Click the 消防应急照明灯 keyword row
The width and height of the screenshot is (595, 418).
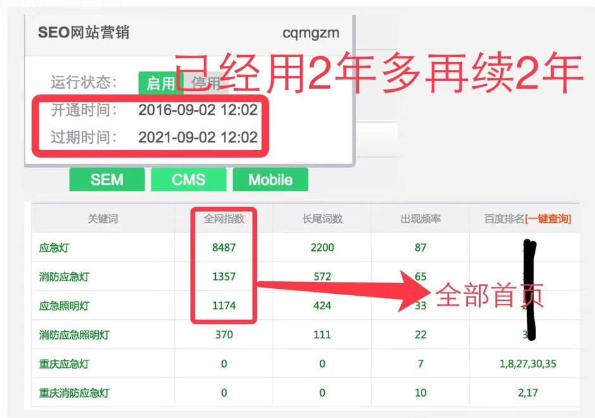(x=73, y=335)
